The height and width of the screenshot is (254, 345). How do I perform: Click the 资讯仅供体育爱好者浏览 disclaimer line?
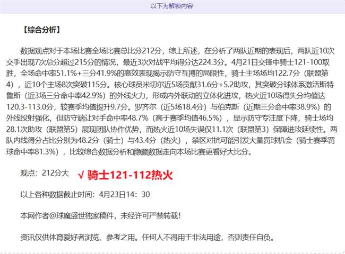tap(148, 237)
